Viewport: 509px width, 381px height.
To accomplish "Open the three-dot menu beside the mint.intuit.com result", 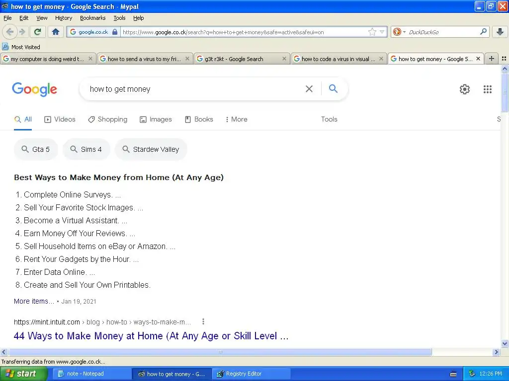I will pos(203,321).
